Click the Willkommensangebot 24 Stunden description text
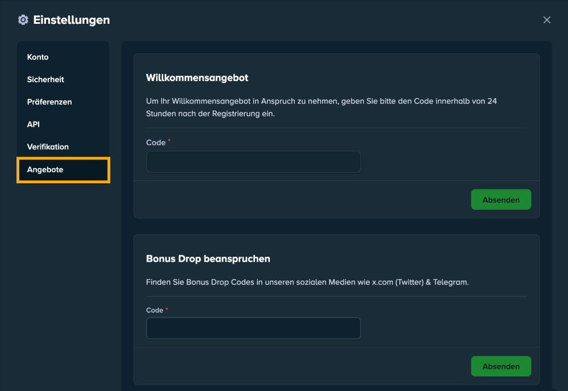This screenshot has width=568, height=391. [321, 107]
